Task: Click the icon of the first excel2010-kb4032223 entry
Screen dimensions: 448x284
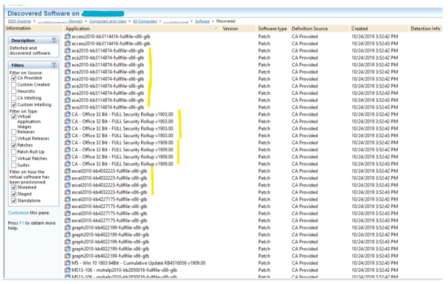Action: pos(68,171)
